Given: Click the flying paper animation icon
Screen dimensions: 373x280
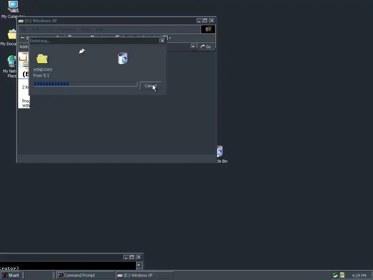Looking at the screenshot, I should (82, 51).
